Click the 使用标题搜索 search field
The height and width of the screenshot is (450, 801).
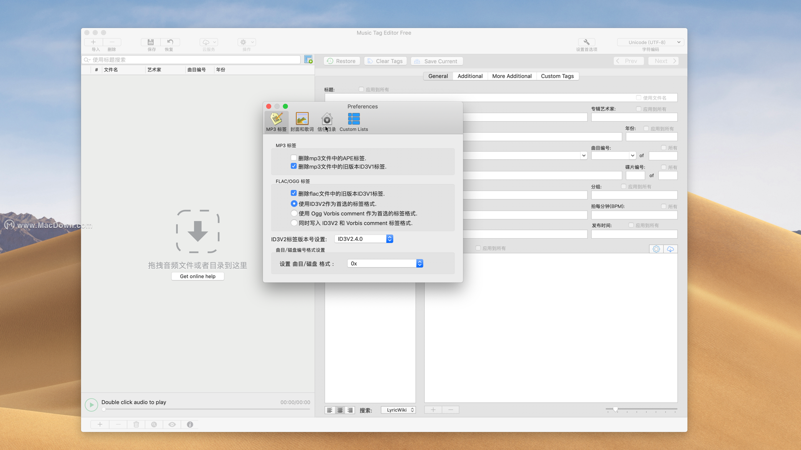[x=191, y=60]
